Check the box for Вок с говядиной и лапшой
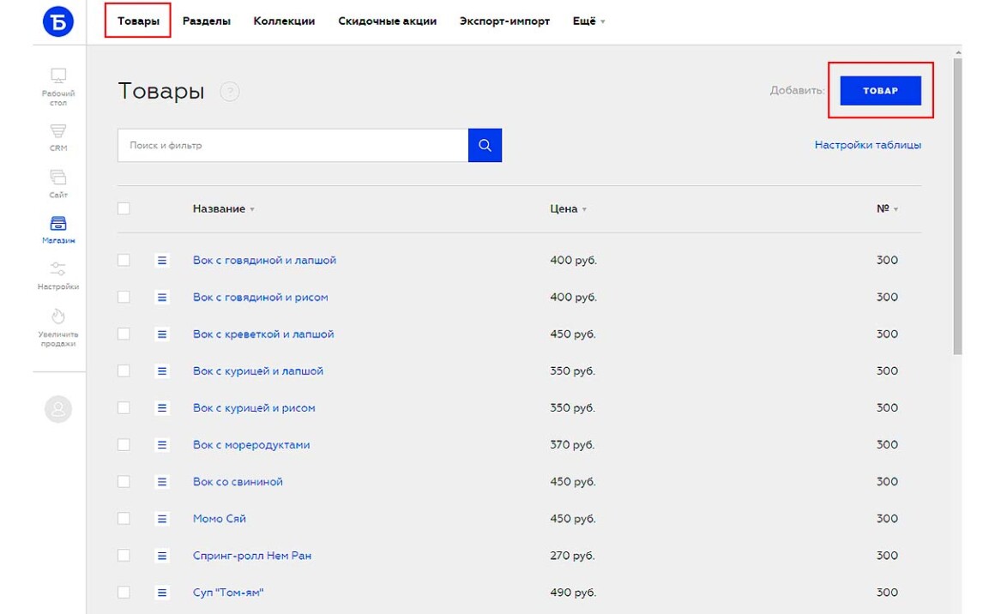The width and height of the screenshot is (995, 614). pyautogui.click(x=124, y=260)
